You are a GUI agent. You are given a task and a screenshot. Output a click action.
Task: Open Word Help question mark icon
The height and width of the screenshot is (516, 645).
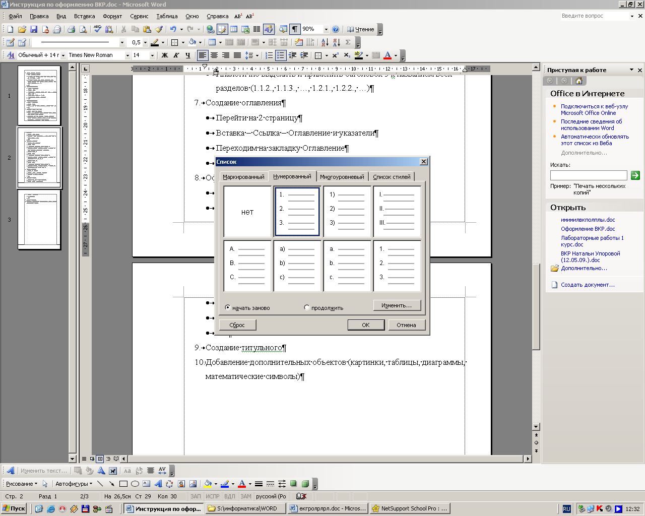[336, 29]
